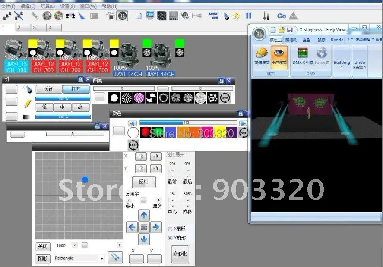Open the Rectangle shape dropdown
This screenshot has width=383, height=267.
point(101,258)
